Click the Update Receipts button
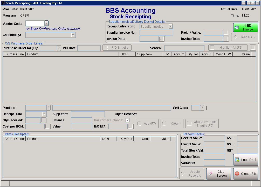Screen dimensions: 261x187 192,174
